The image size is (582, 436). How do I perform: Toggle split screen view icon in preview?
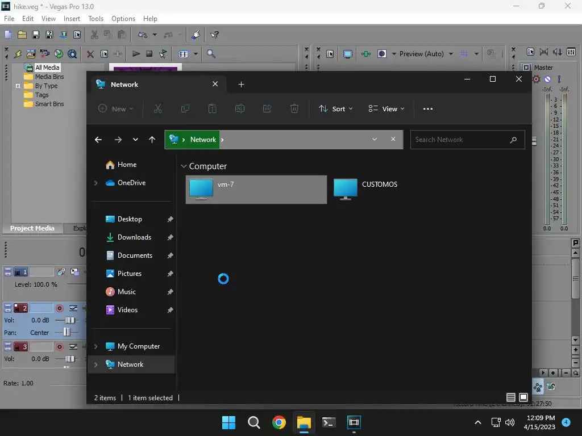382,54
